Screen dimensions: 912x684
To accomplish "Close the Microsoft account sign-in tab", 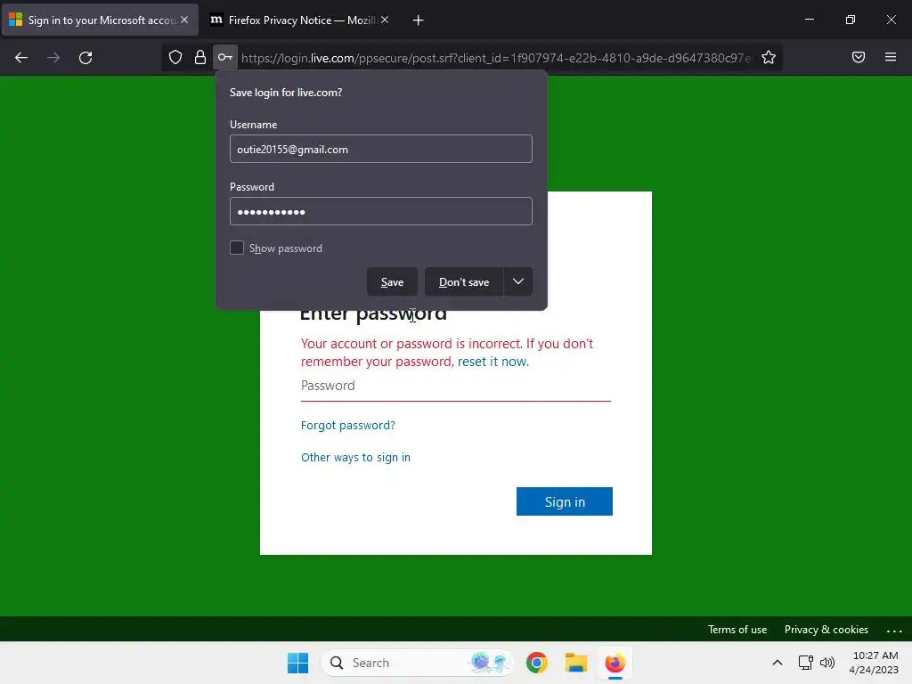I will click(184, 20).
